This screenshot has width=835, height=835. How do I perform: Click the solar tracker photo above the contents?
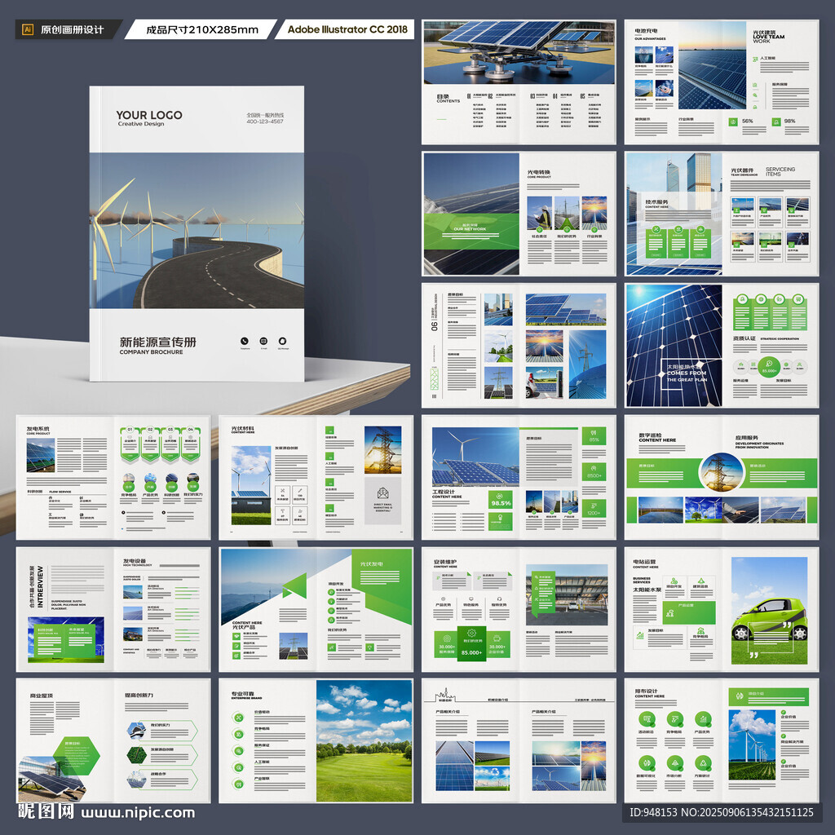519,53
